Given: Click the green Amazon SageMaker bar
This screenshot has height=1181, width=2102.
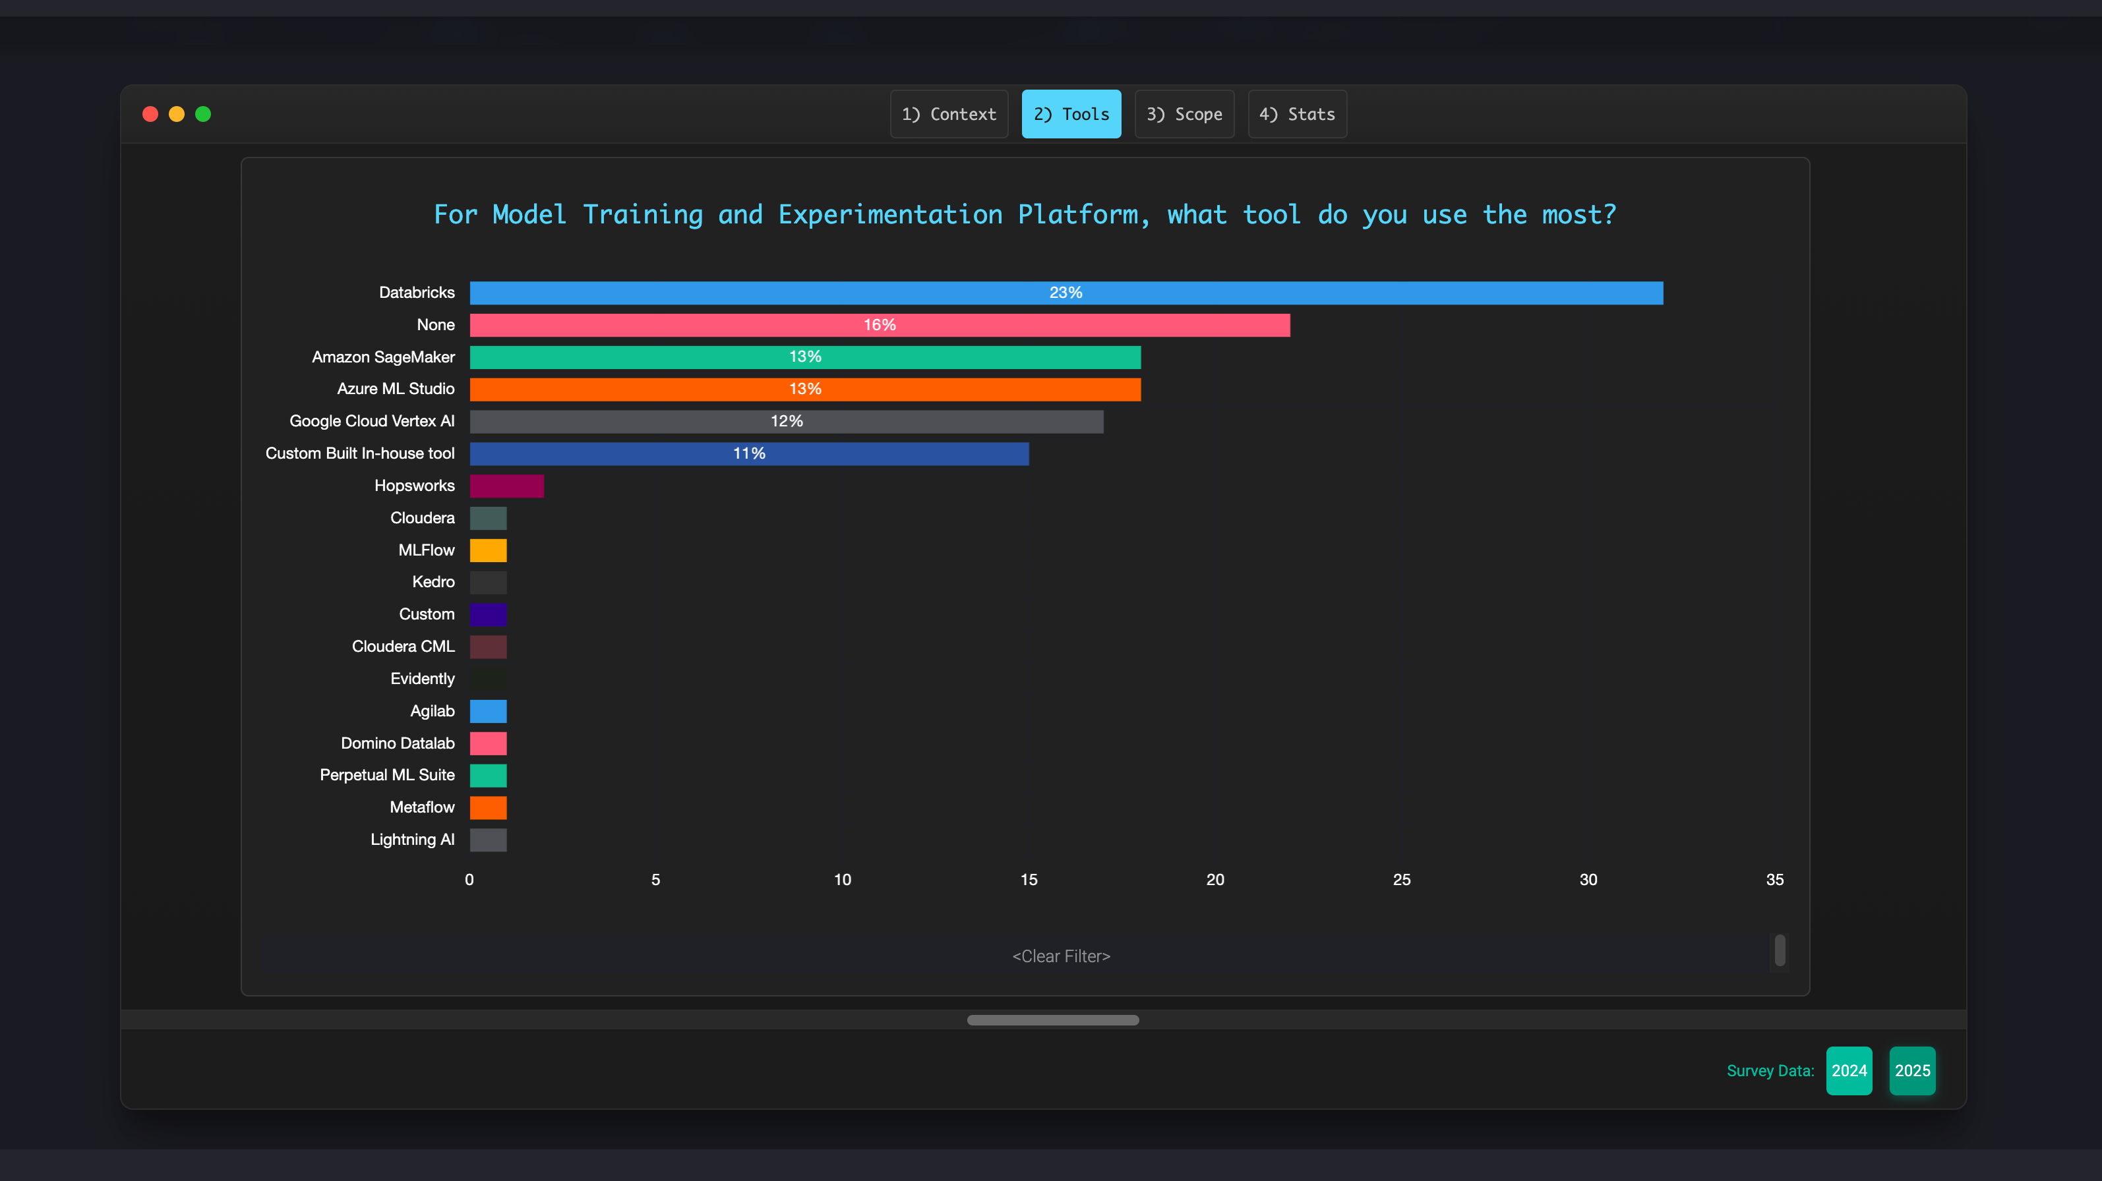Looking at the screenshot, I should pos(804,357).
